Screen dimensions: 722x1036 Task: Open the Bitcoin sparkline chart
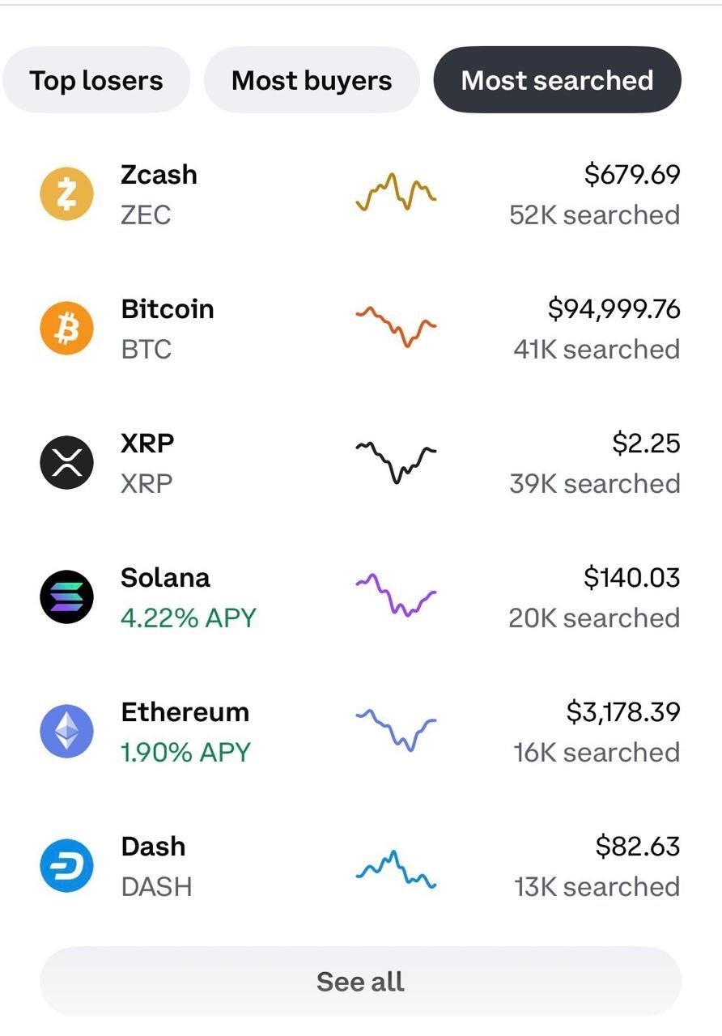coord(396,325)
